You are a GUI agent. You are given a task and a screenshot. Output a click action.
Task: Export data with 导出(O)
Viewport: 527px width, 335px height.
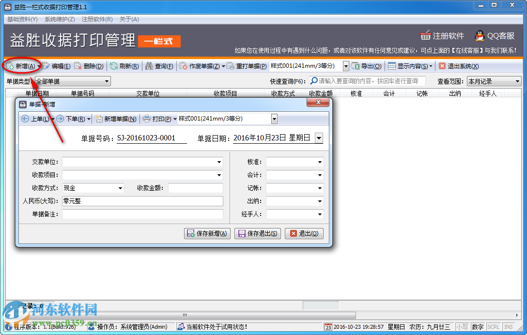click(367, 66)
